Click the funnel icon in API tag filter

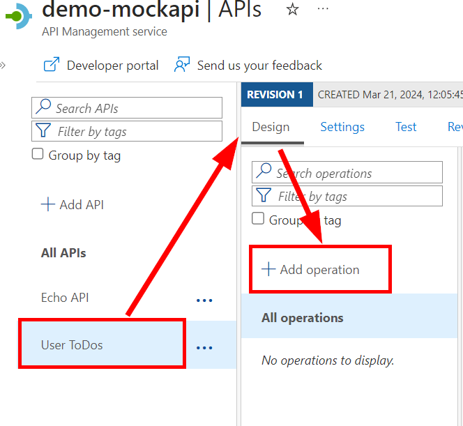pyautogui.click(x=44, y=131)
